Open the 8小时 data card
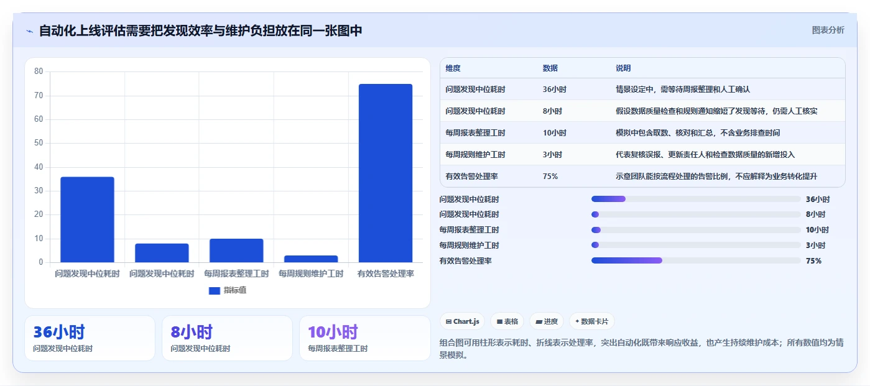The height and width of the screenshot is (386, 870). tap(227, 338)
